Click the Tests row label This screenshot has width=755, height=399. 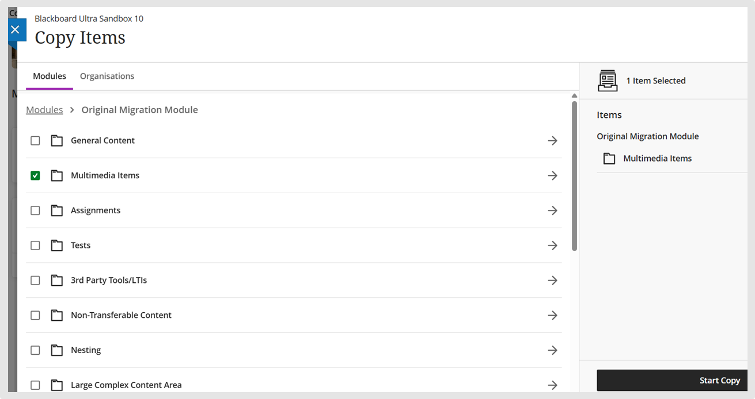point(81,245)
